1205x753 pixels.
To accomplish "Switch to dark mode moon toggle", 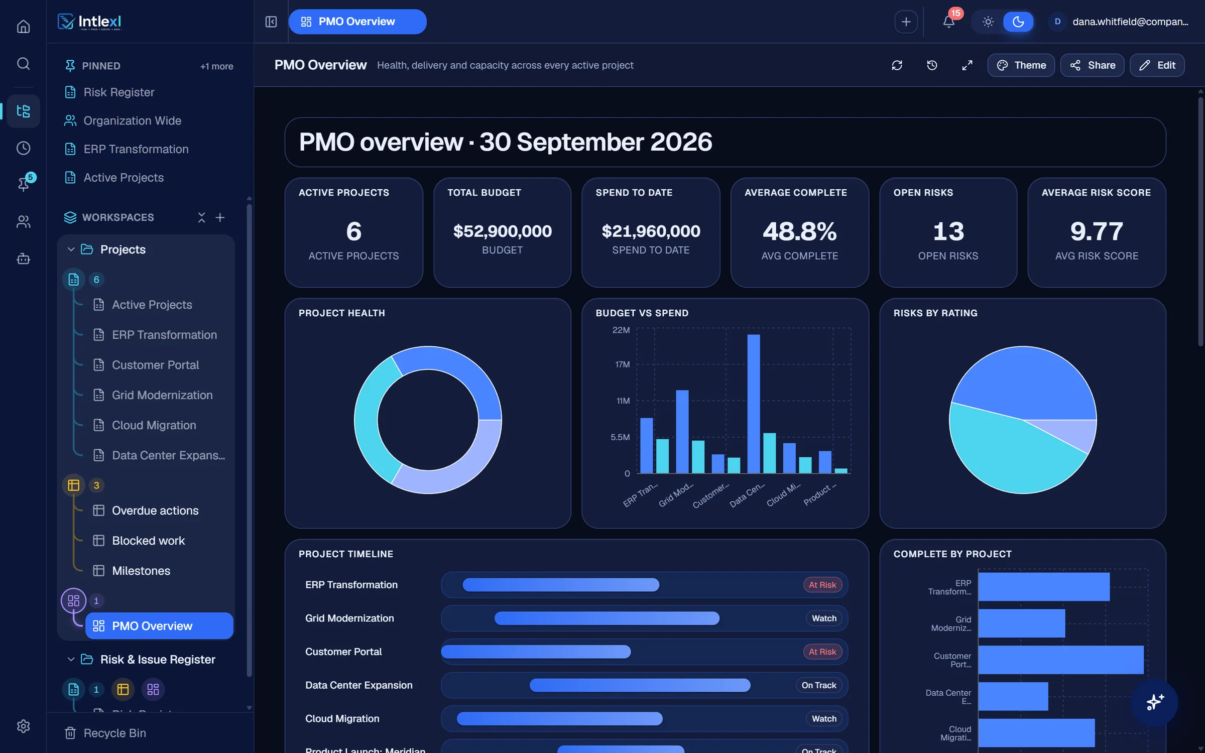I will (x=1018, y=22).
